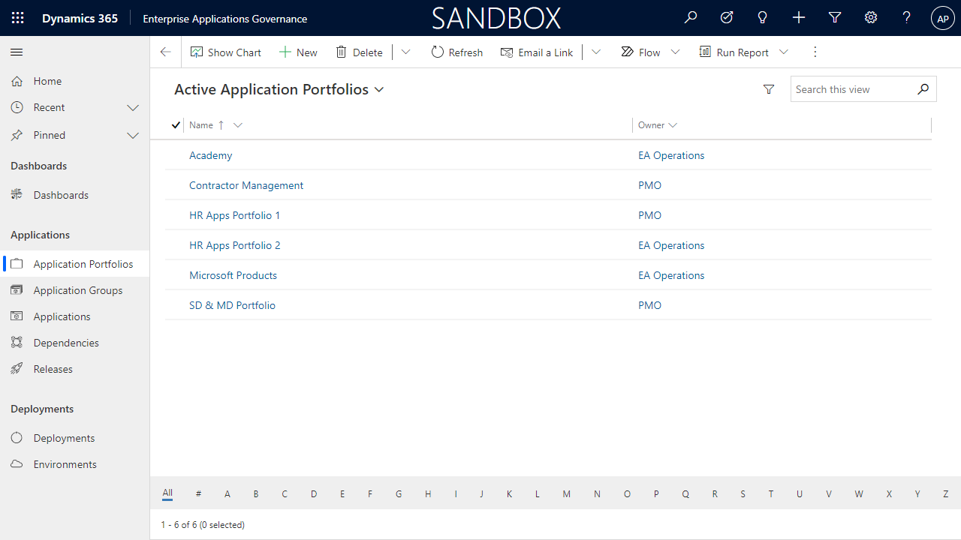Click the Flow command button
This screenshot has height=540, width=961.
[x=640, y=52]
